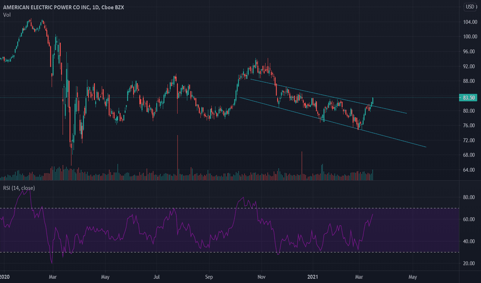This screenshot has height=283, width=481.
Task: Click the Vol indicator label
Action: pyautogui.click(x=7, y=15)
